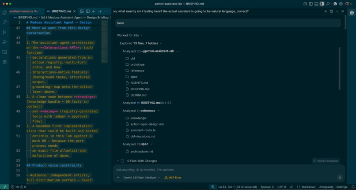356x190 pixels.
Task: Change the LF end of line sequence
Action: [x=292, y=187]
